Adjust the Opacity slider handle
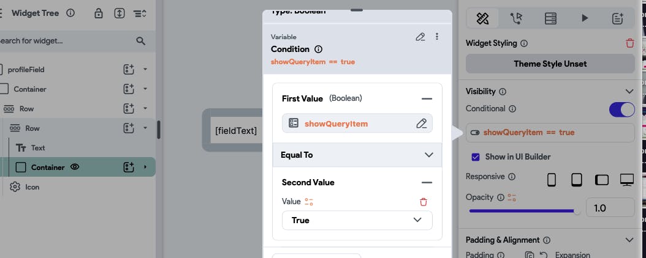646x258 pixels. [577, 211]
